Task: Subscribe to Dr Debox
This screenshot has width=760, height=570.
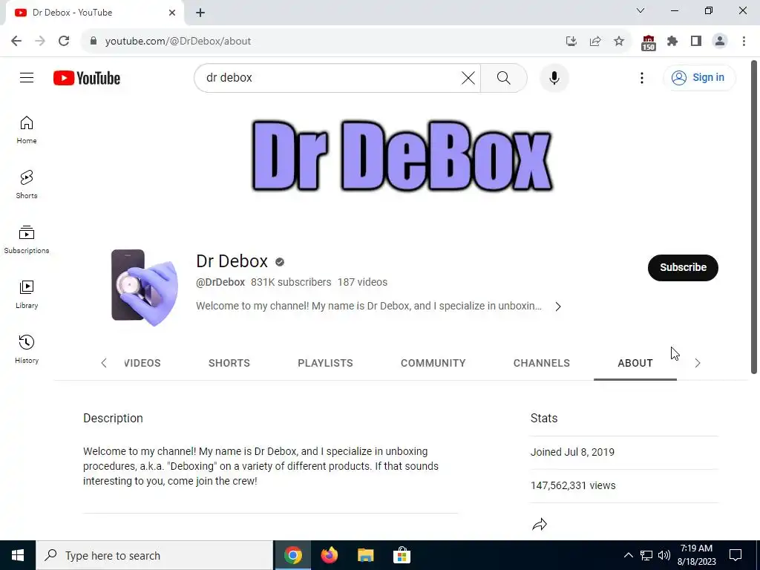Action: pyautogui.click(x=683, y=267)
